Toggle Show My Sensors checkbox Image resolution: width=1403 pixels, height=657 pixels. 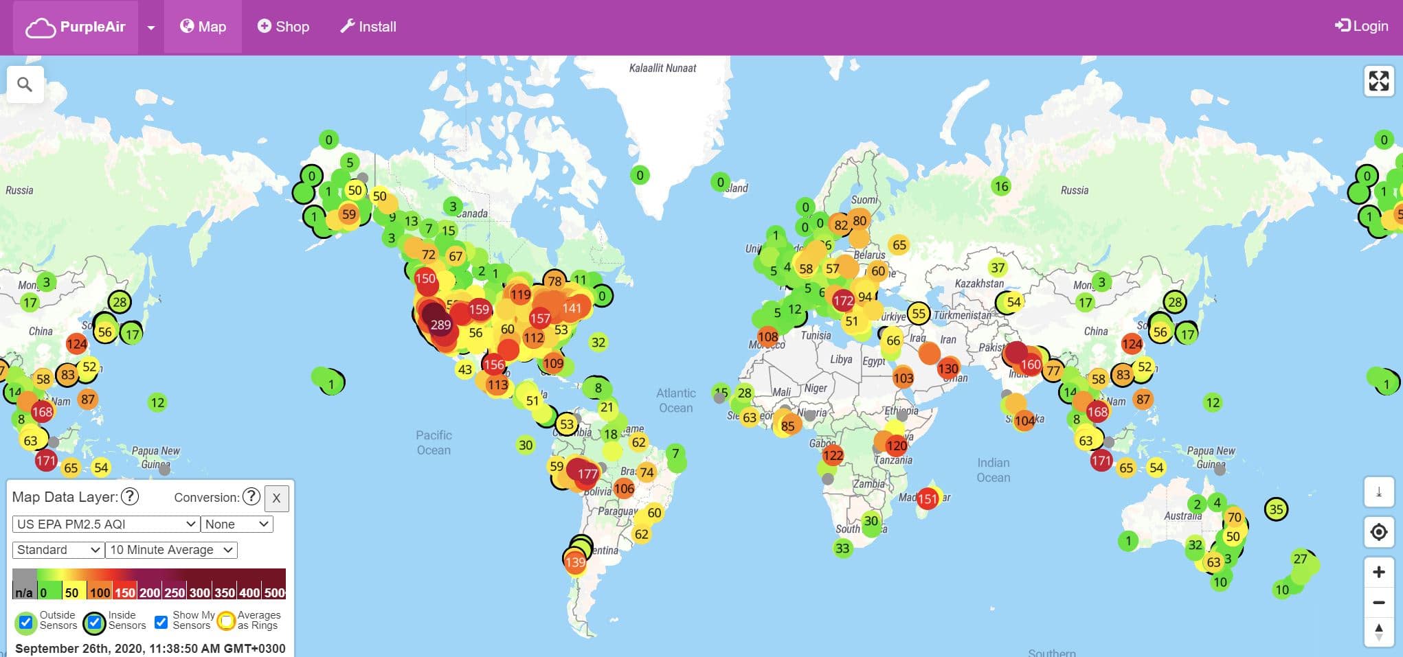click(161, 622)
